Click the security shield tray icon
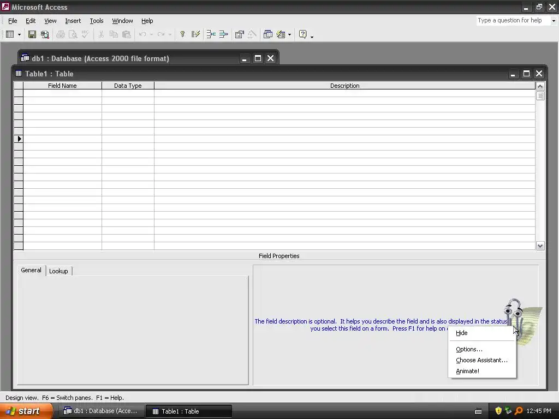The image size is (559, 419). pos(498,411)
